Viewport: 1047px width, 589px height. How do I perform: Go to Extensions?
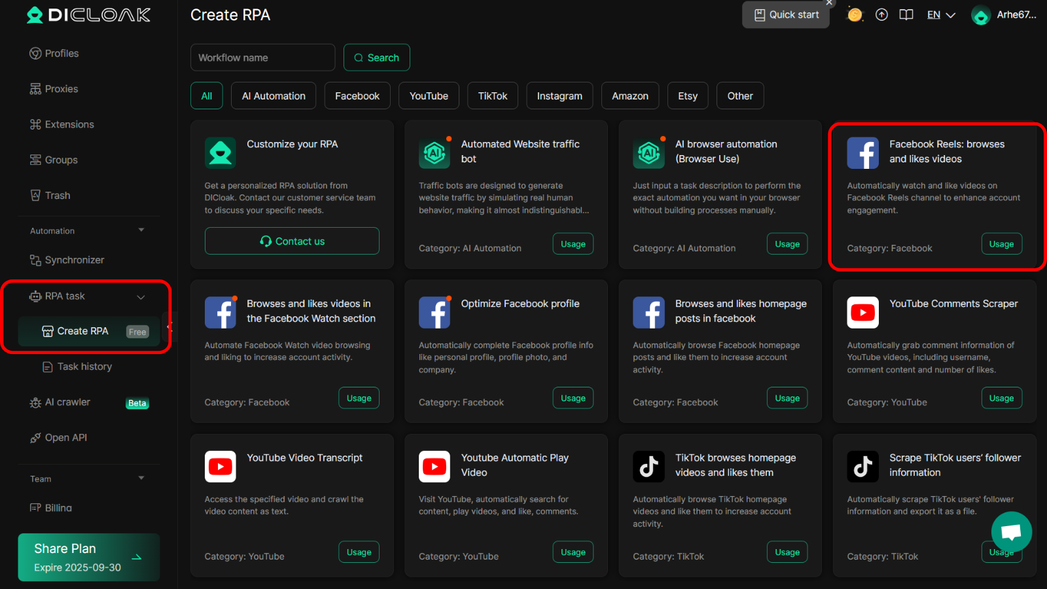click(62, 124)
